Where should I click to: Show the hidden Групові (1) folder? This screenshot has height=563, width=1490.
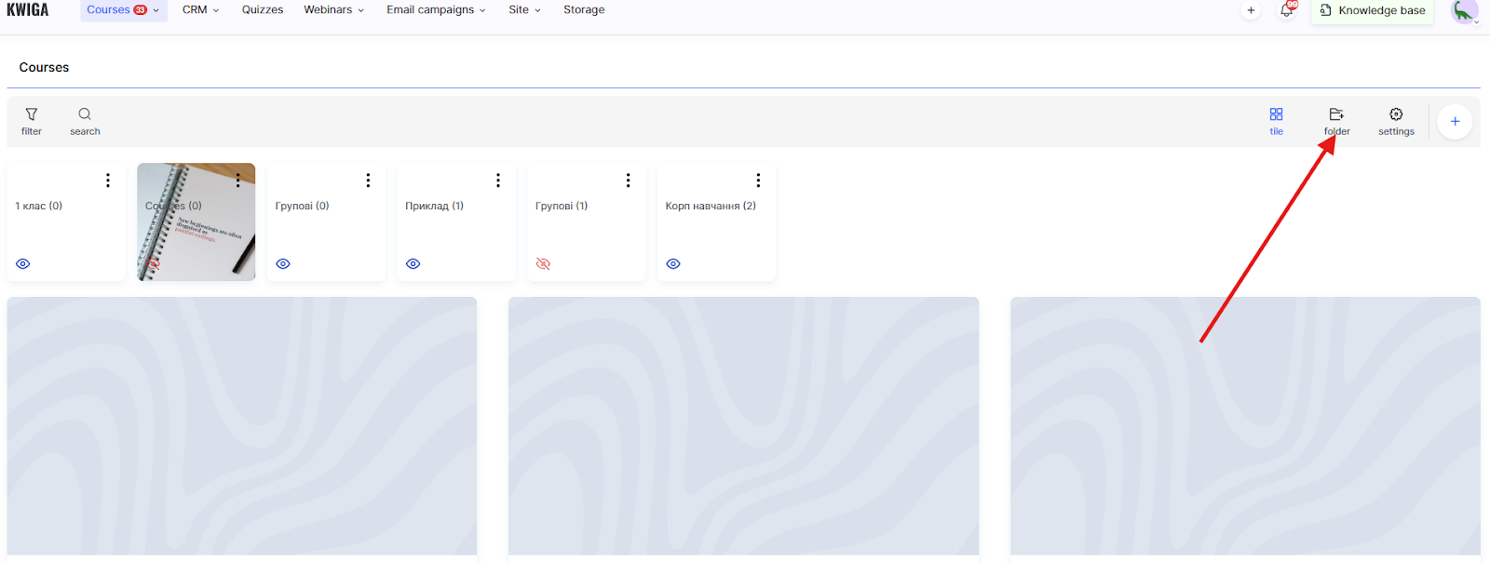coord(544,264)
